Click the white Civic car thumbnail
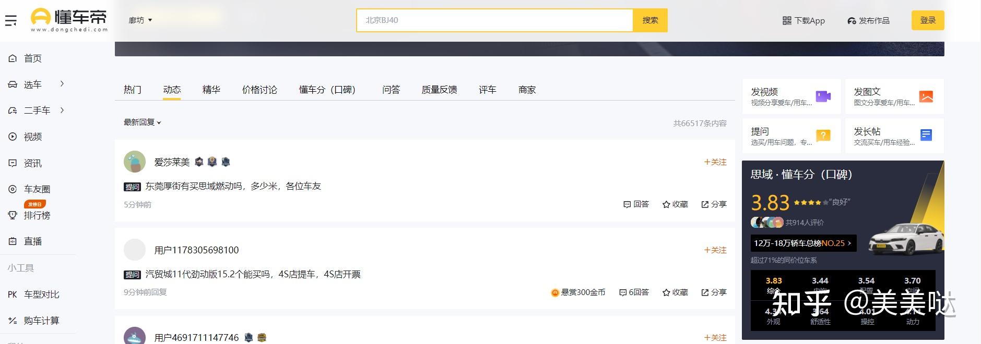The width and height of the screenshot is (981, 344). pyautogui.click(x=905, y=239)
